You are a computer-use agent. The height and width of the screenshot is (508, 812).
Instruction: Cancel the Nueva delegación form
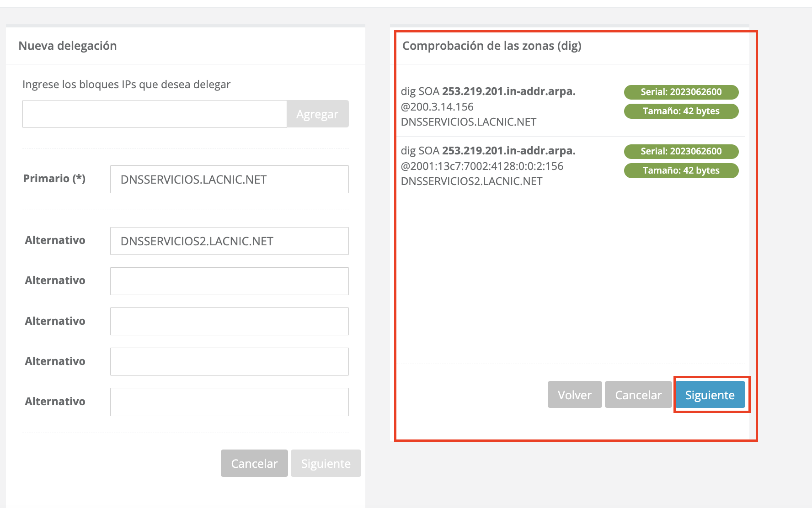point(254,463)
